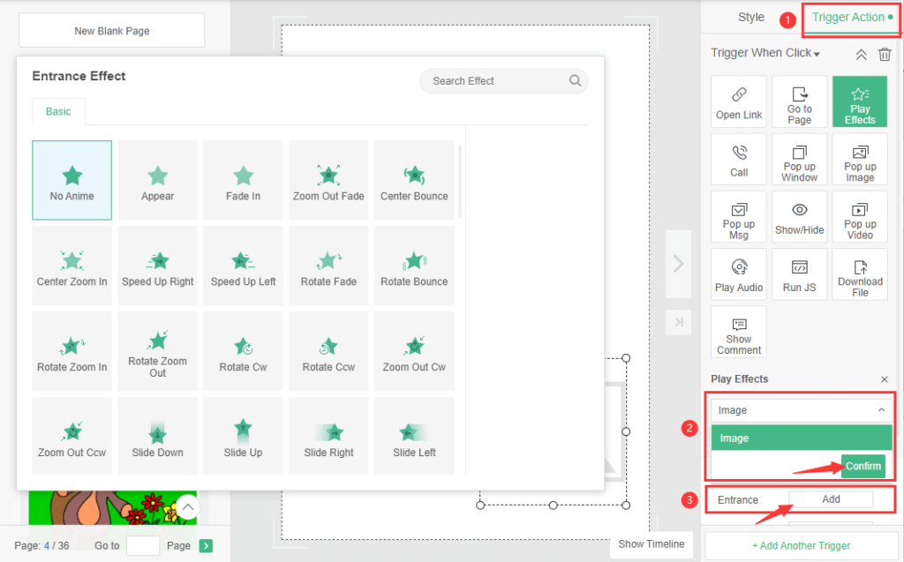Select the No Anime effect option
904x562 pixels.
click(x=72, y=180)
